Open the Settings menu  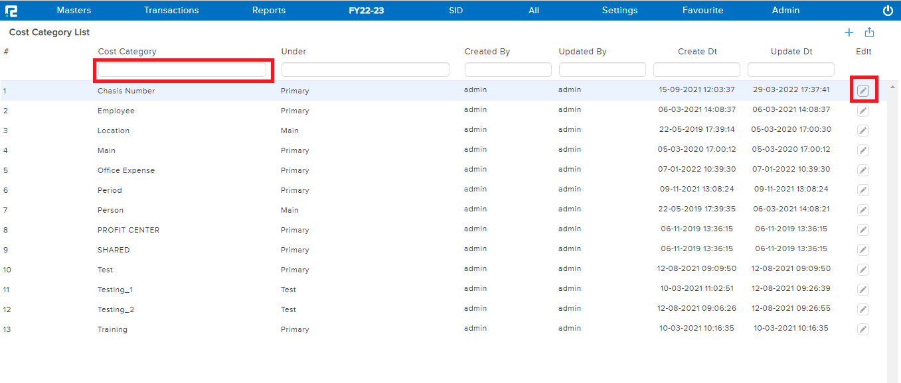(619, 10)
